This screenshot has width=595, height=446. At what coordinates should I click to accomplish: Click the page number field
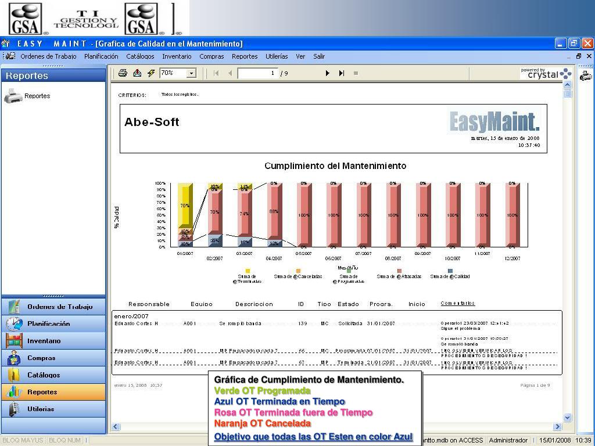point(257,73)
